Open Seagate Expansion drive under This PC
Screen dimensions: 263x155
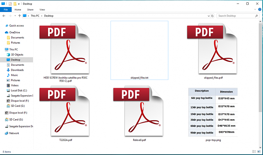[21, 96]
